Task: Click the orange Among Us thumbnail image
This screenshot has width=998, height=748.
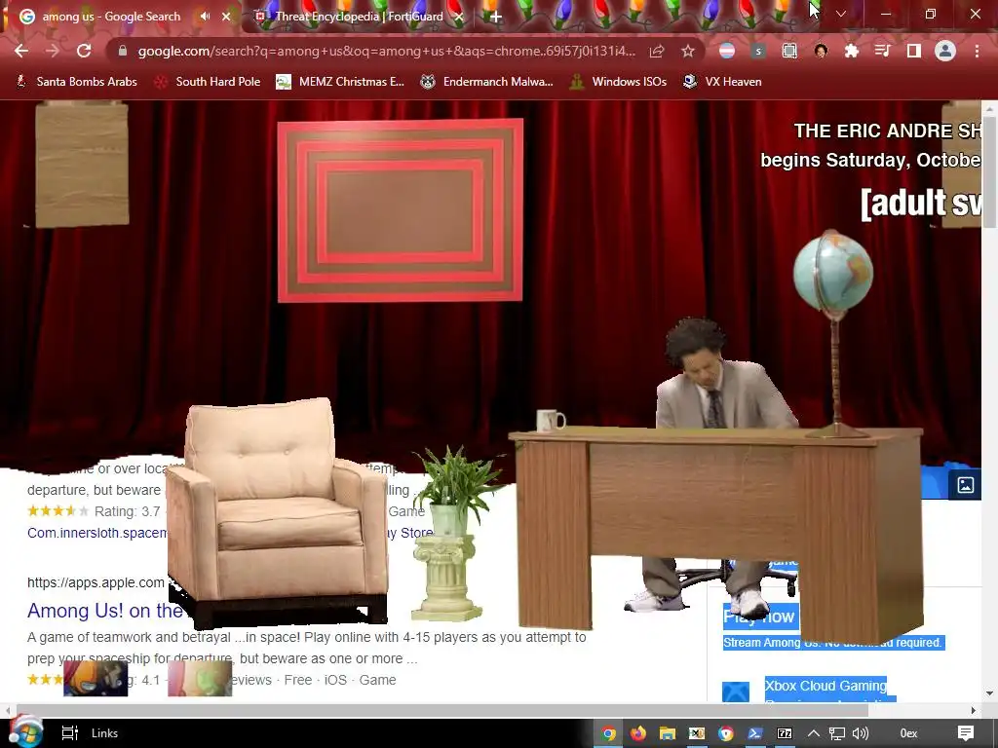Action: 96,678
